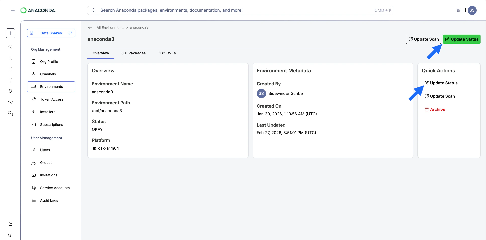
Task: Click the Groups people icon
Action: 34,163
